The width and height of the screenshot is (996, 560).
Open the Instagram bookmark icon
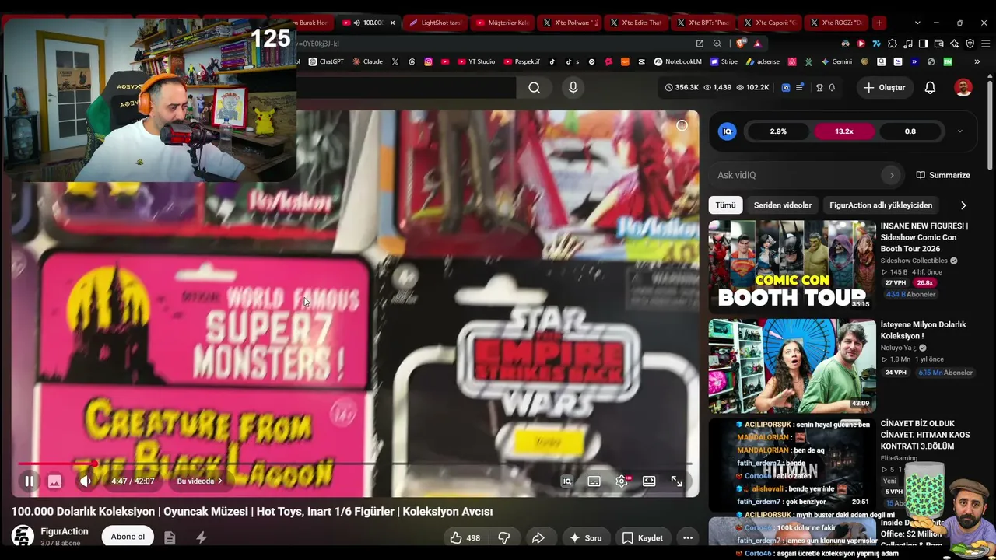(428, 61)
